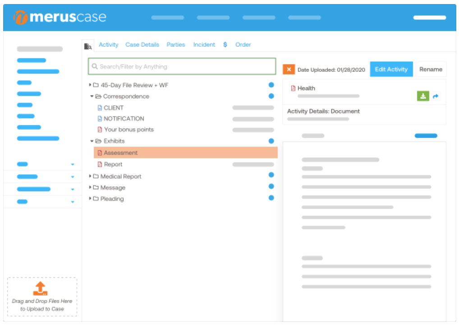Click the Edit Activity button
Screen dimensions: 459x325
coord(391,69)
